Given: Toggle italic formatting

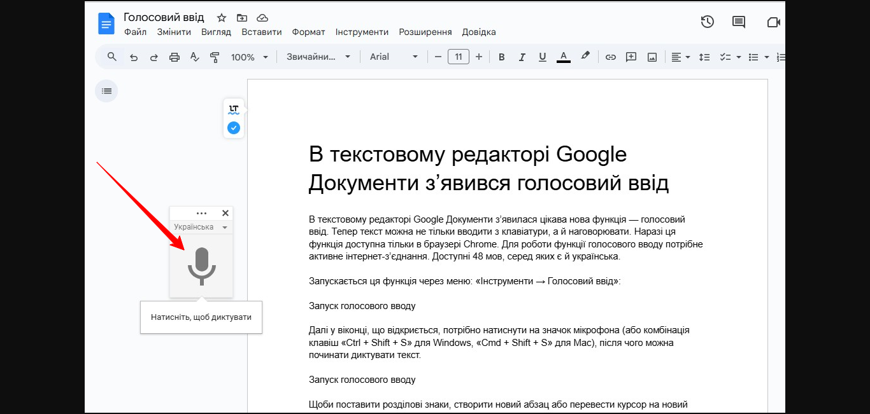Looking at the screenshot, I should pos(522,57).
